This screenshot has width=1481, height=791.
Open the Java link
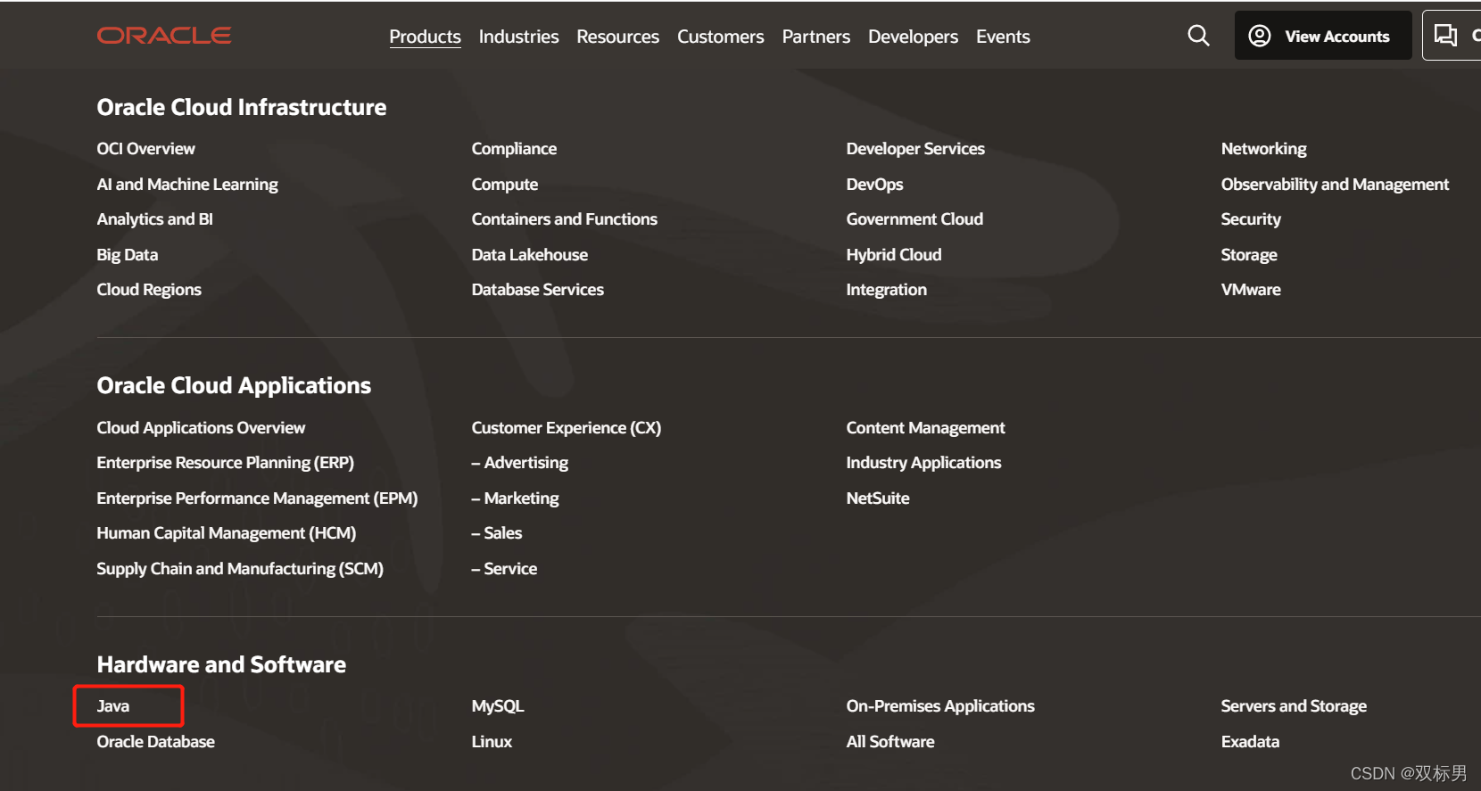112,706
